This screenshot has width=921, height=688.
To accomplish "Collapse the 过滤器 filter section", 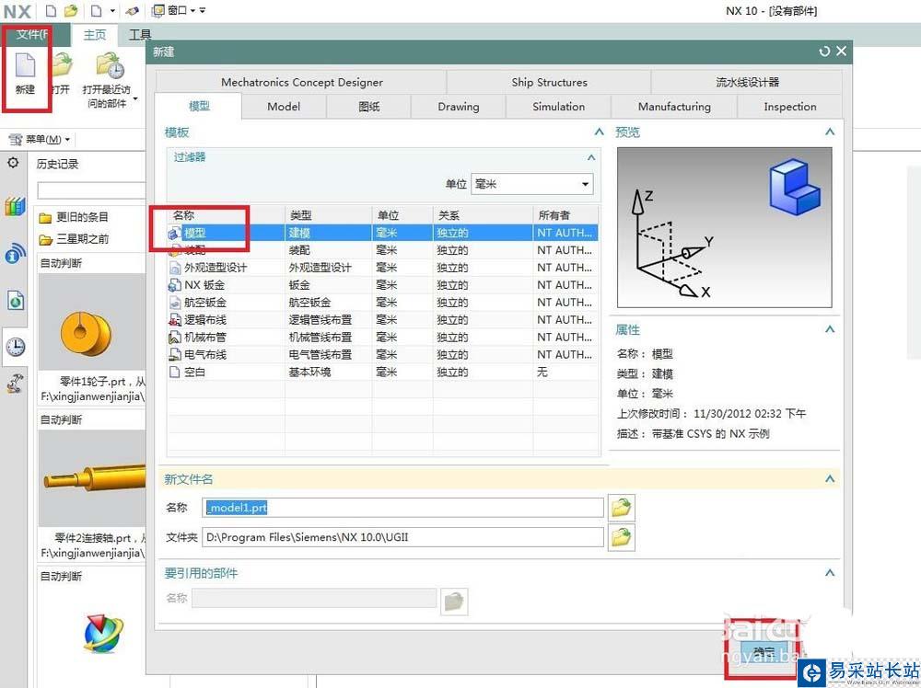I will point(591,157).
